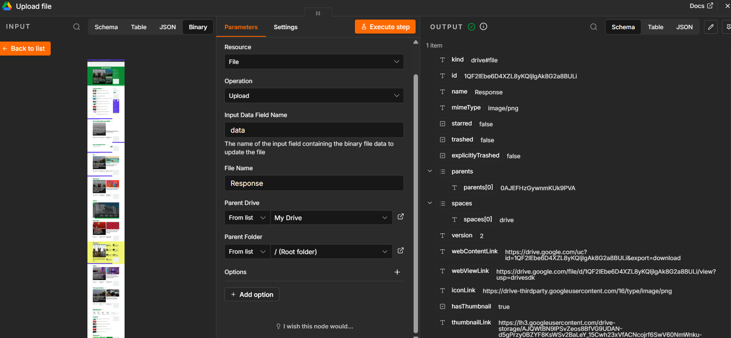Viewport: 731px width, 338px height.
Task: Switch INPUT view to Schema
Action: click(x=106, y=27)
